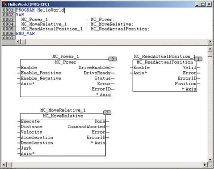The image size is (214, 169).
Task: Select line number 0005 in declaration
Action: point(8,29)
